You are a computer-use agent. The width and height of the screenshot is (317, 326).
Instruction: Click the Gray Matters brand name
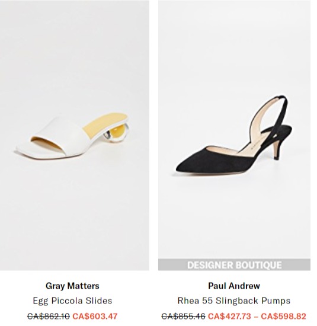click(x=72, y=286)
